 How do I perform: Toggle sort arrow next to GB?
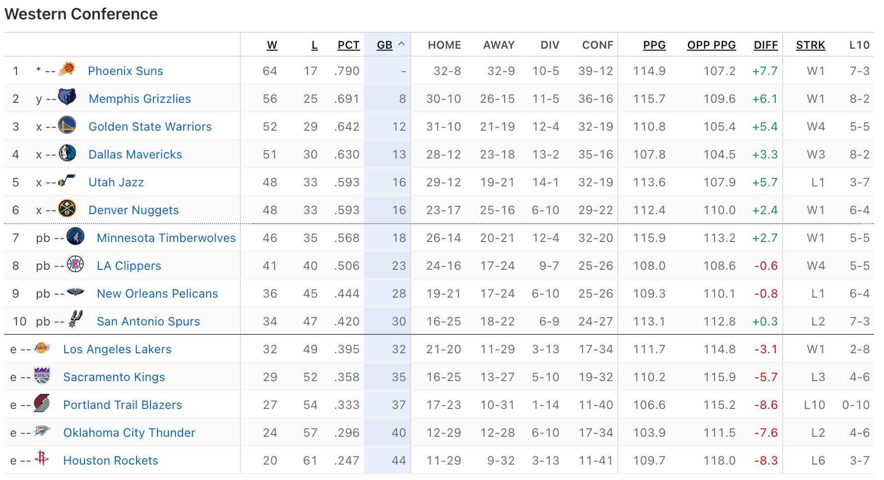tap(401, 44)
